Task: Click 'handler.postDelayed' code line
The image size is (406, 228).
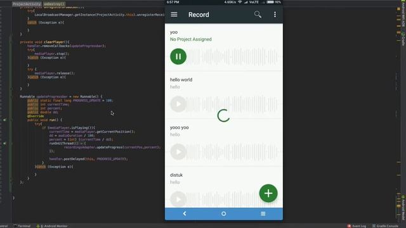Action: coord(88,159)
